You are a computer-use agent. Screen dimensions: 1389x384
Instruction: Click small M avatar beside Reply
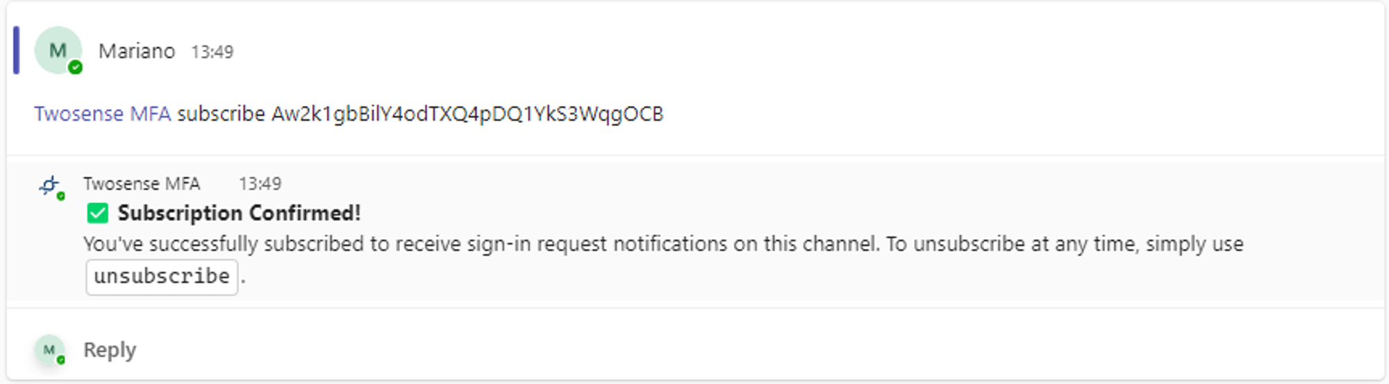point(49,350)
